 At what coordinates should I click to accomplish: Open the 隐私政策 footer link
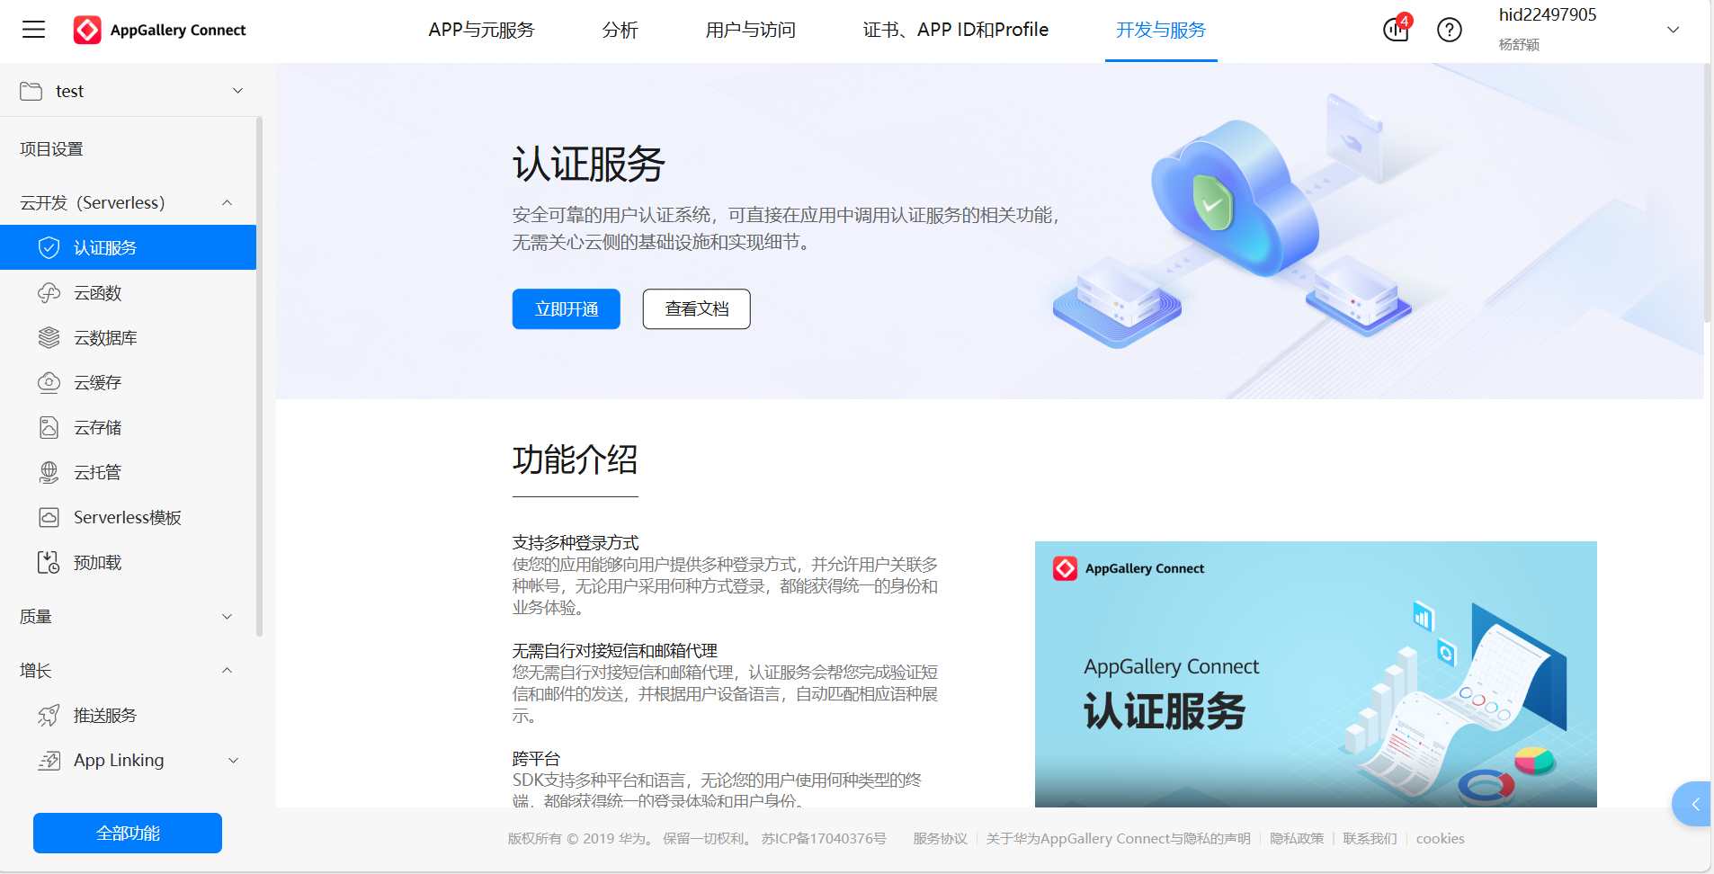tap(1297, 838)
